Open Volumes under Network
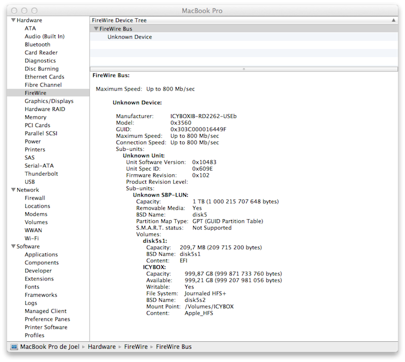The width and height of the screenshot is (405, 362). point(36,222)
